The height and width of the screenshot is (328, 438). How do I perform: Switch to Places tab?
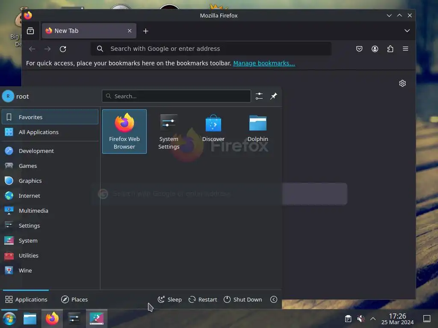tap(74, 299)
